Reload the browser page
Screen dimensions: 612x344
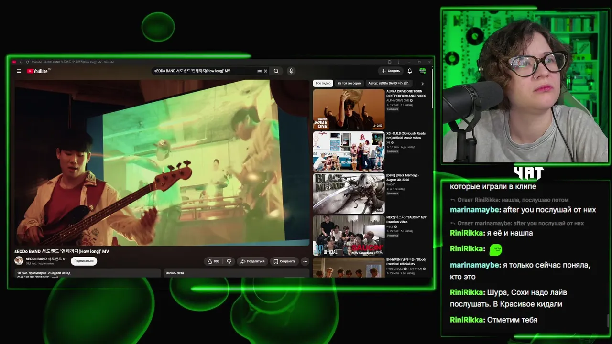[x=27, y=62]
